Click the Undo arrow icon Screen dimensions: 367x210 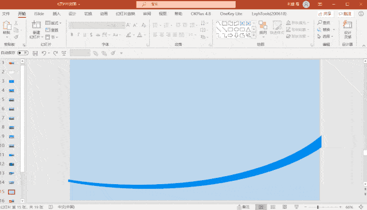point(44,53)
